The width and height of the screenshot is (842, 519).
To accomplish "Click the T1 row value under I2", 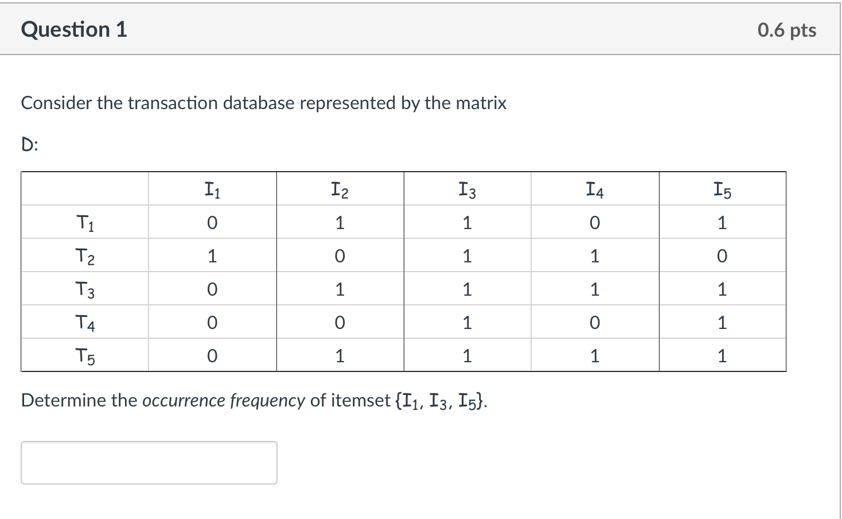I will pos(340,222).
